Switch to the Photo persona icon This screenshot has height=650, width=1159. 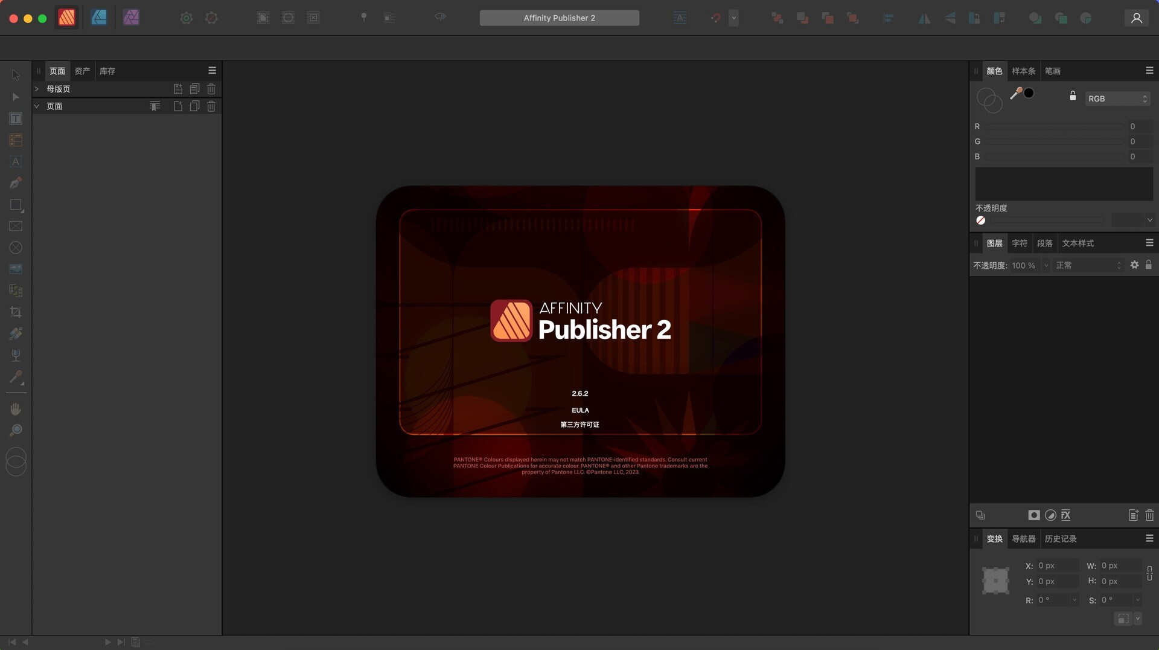click(131, 18)
